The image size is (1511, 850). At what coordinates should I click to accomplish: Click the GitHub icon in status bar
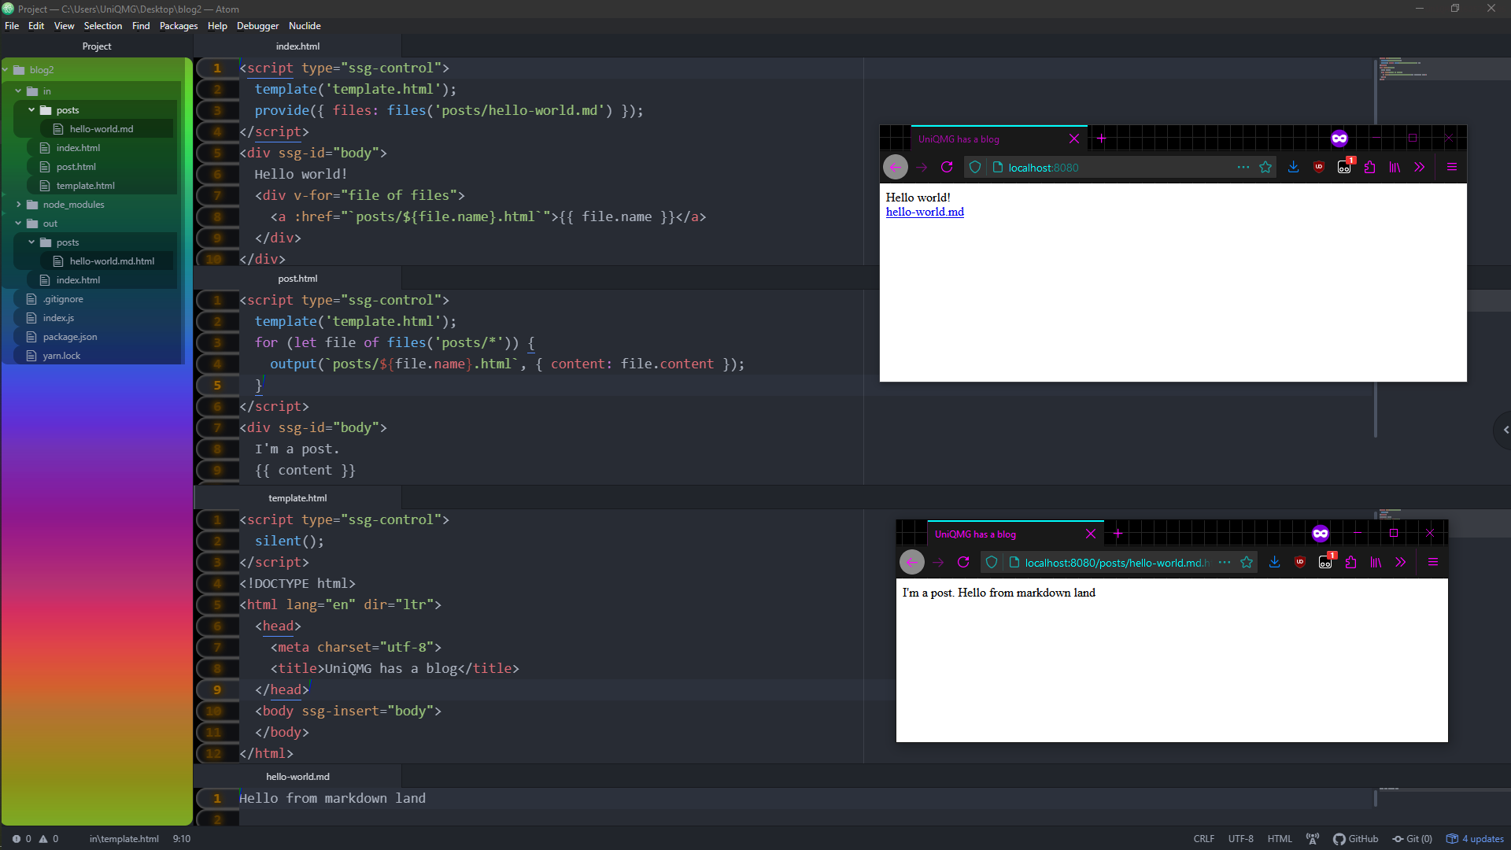click(1339, 838)
